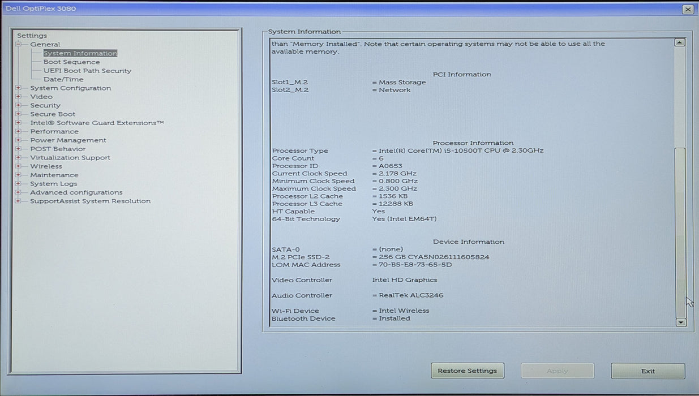Click the Intel HD Graphics value
The height and width of the screenshot is (396, 699).
tap(405, 280)
